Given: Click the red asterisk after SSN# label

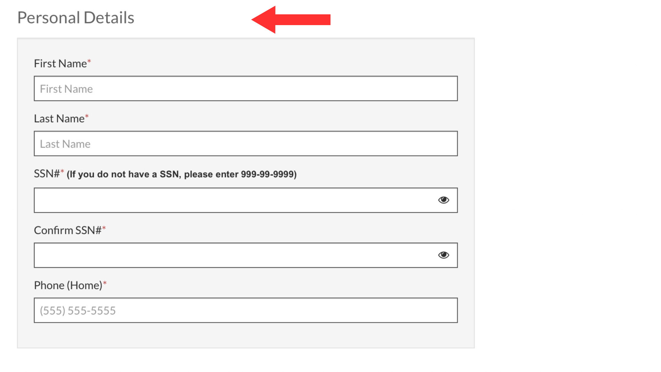Looking at the screenshot, I should [62, 172].
